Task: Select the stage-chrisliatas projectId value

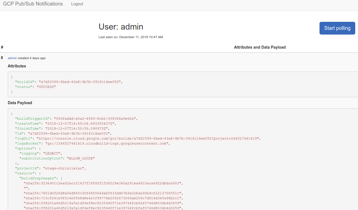Action: point(64,168)
